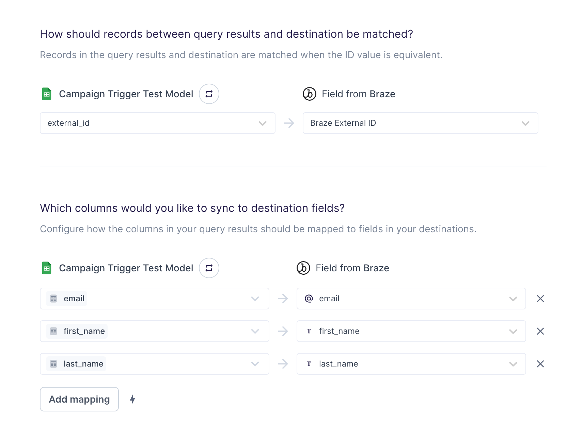The image size is (583, 440).
Task: Click the Google Sheets icon in the record matching section
Action: tap(47, 94)
